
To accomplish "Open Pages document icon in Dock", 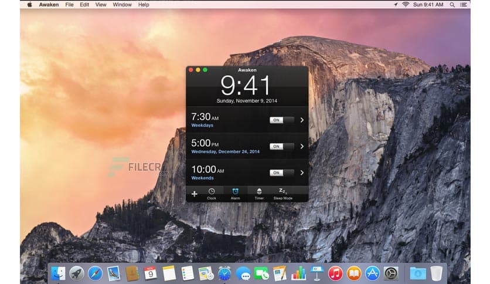I will [x=280, y=273].
